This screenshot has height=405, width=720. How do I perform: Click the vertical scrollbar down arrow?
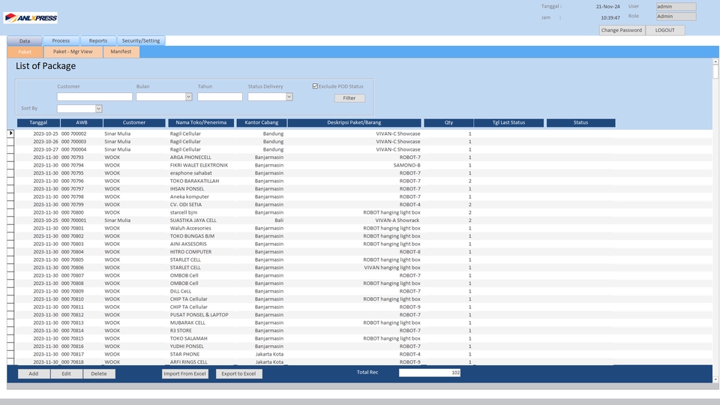coord(715,379)
